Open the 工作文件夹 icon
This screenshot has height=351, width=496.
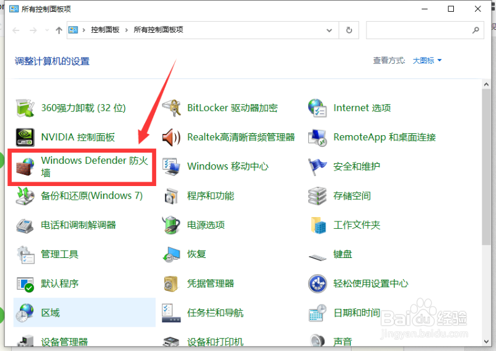[317, 225]
